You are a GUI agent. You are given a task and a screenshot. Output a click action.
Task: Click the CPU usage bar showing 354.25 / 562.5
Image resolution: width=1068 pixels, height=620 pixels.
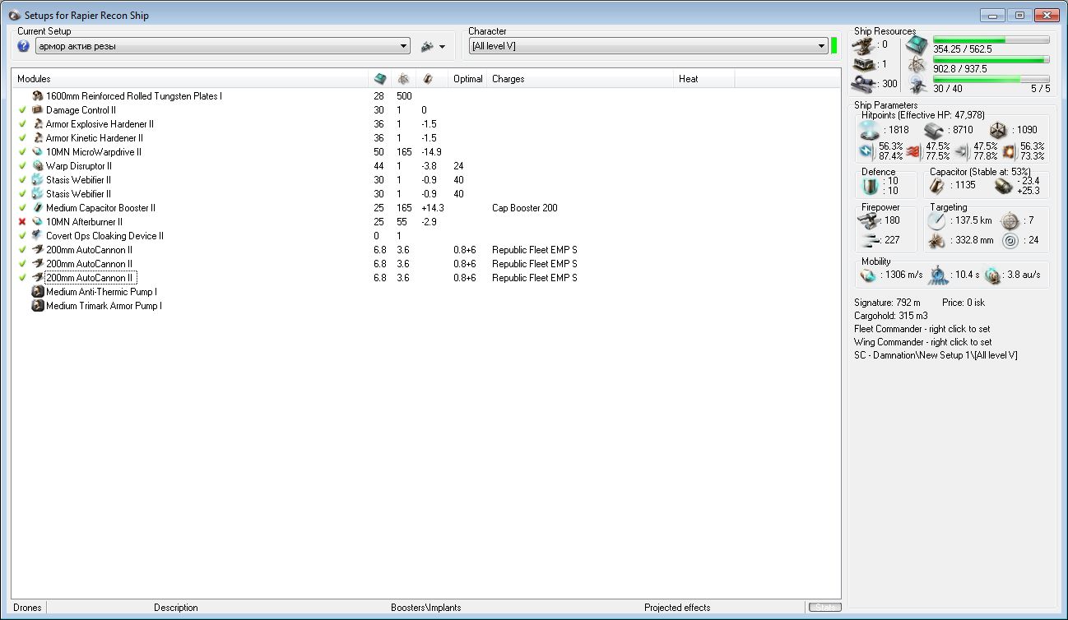(x=991, y=39)
